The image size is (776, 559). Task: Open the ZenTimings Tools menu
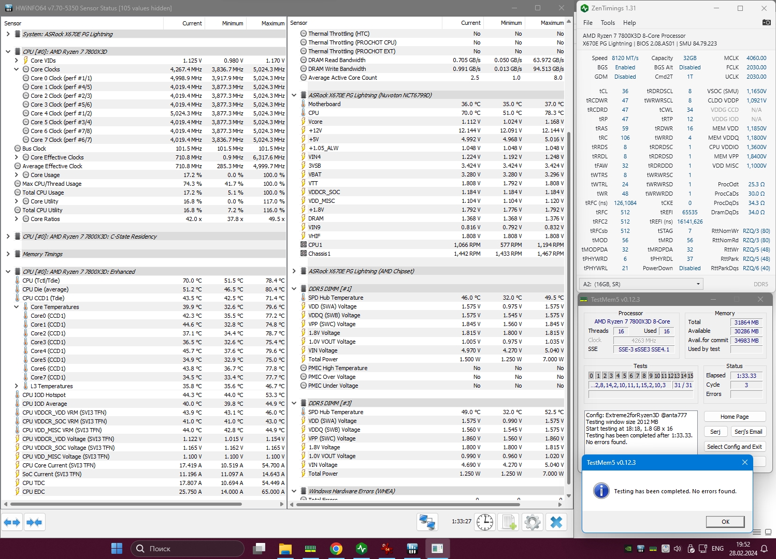tap(608, 23)
